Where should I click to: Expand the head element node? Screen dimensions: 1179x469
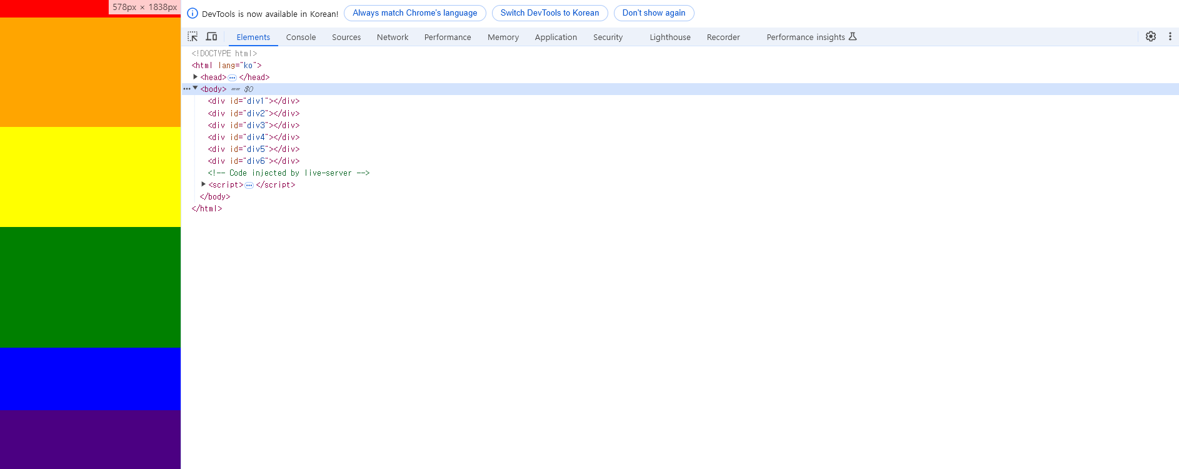(x=196, y=77)
